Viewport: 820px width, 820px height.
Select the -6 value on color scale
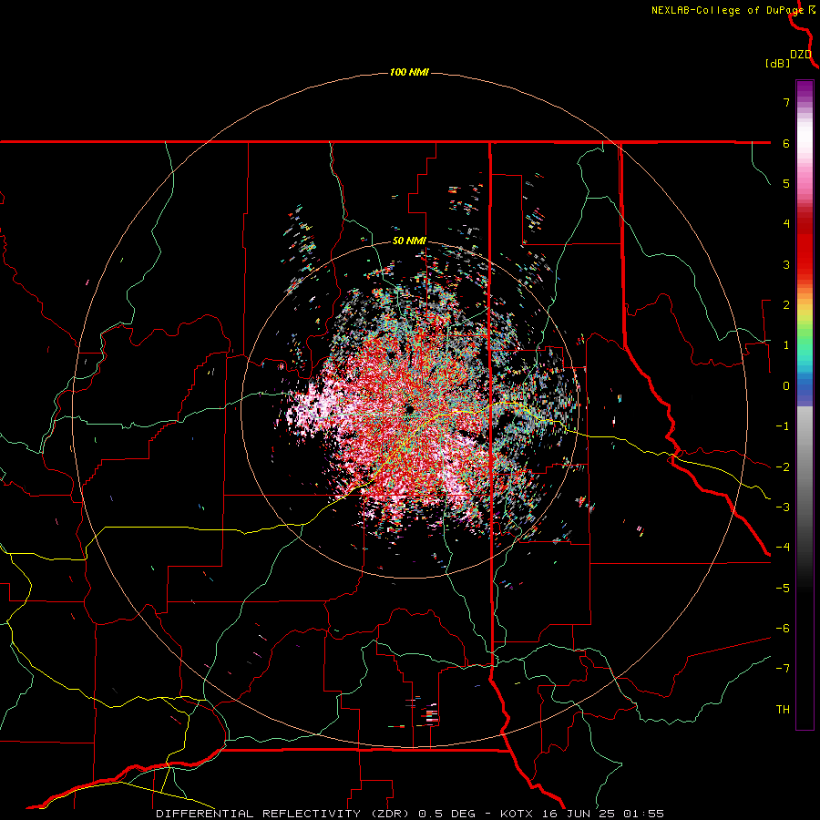pos(783,629)
